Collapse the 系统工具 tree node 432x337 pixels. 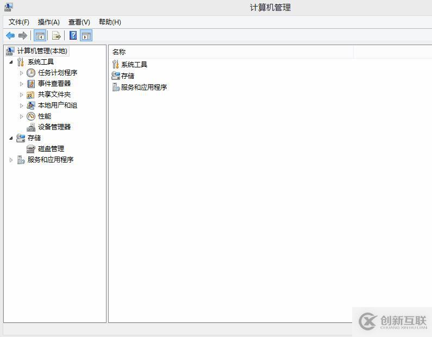click(11, 62)
